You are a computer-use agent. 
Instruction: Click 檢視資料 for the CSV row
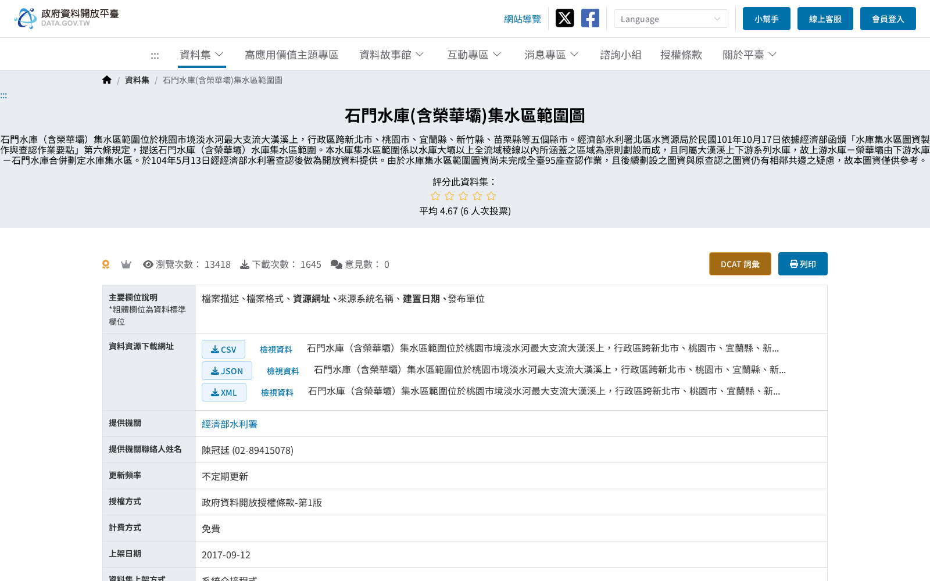click(276, 349)
